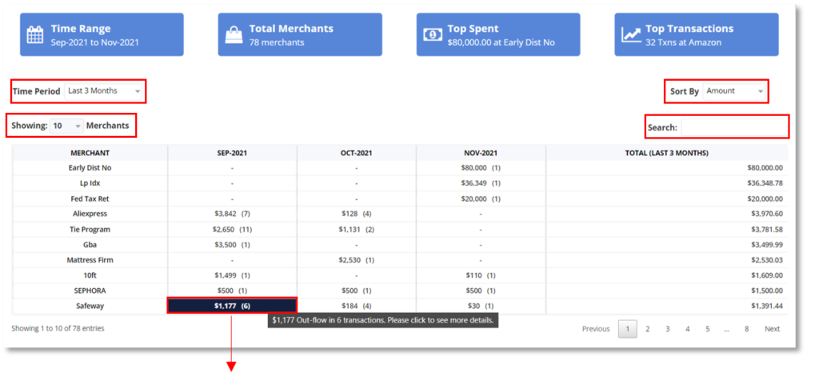Image resolution: width=819 pixels, height=381 pixels.
Task: Go to the Previous page
Action: pyautogui.click(x=596, y=329)
